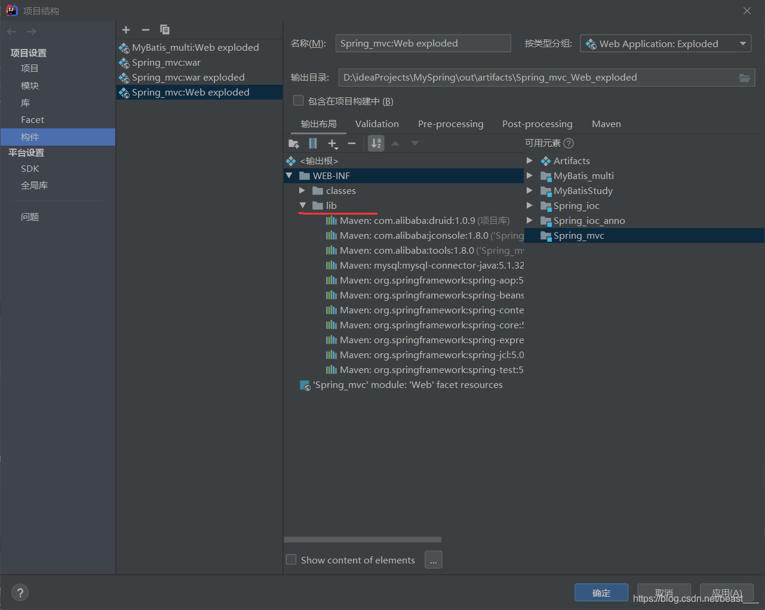Open the 按类型分组 Web Application dropdown
This screenshot has height=610, width=765.
(666, 44)
